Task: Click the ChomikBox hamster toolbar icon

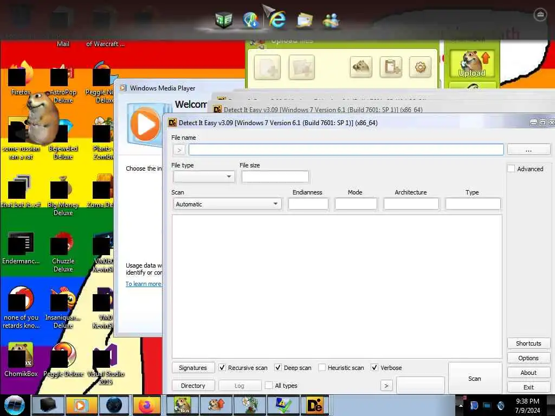Action: pyautogui.click(x=361, y=67)
